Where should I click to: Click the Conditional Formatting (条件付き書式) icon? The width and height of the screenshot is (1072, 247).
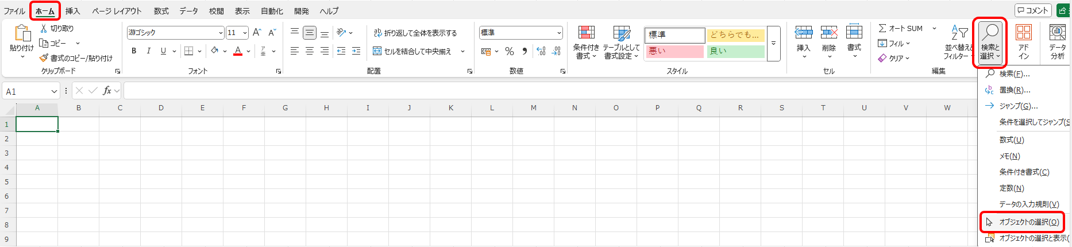(x=586, y=33)
